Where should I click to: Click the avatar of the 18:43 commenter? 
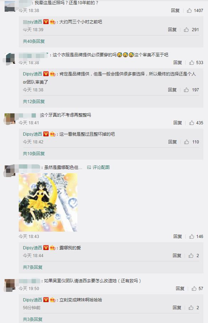point(10,170)
